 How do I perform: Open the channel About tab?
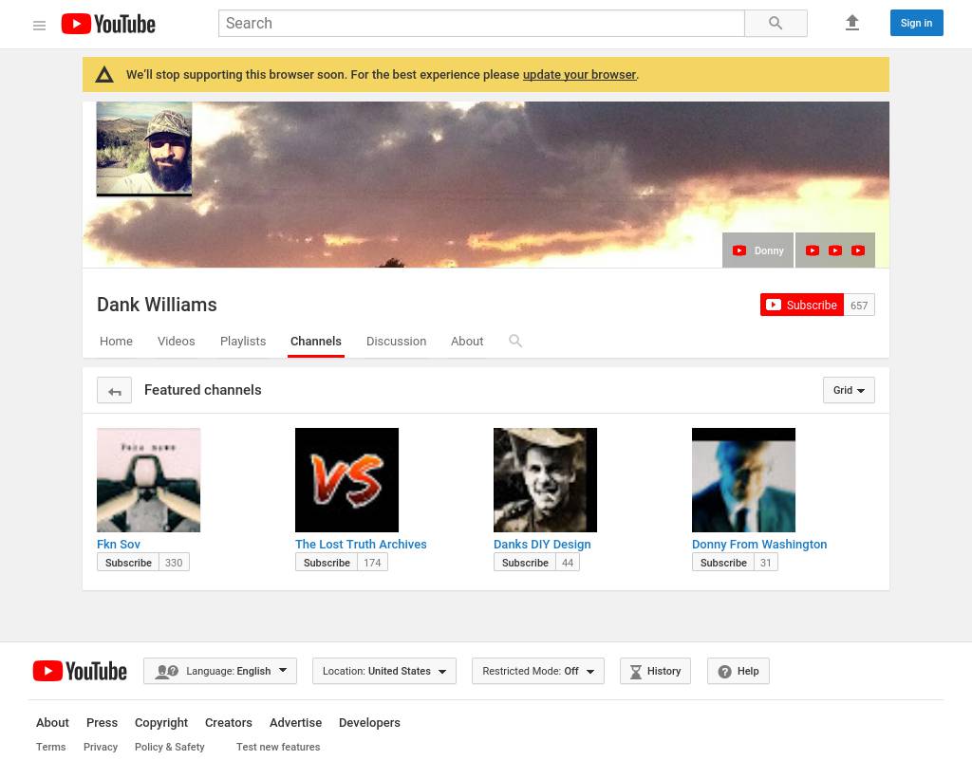467,342
